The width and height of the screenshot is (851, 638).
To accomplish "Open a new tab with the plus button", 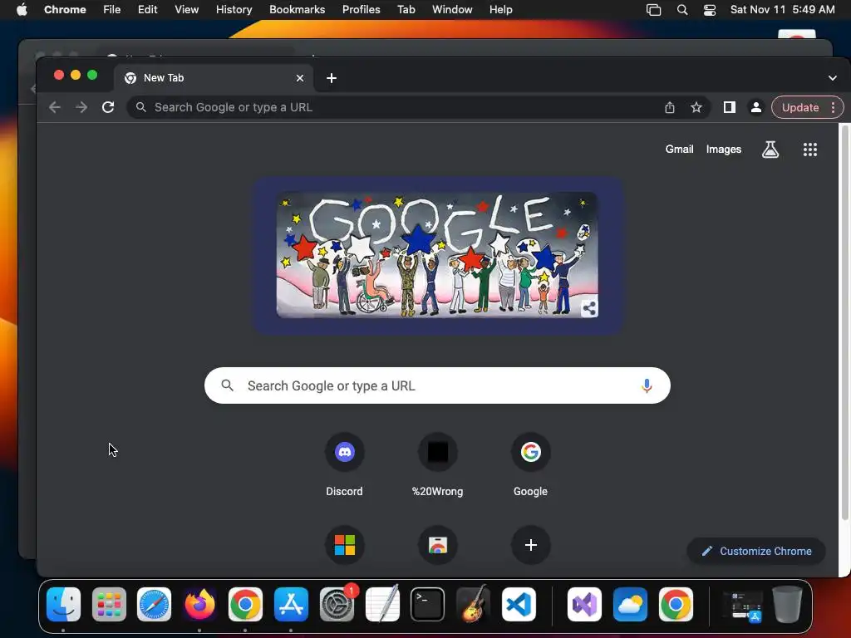I will pyautogui.click(x=332, y=78).
